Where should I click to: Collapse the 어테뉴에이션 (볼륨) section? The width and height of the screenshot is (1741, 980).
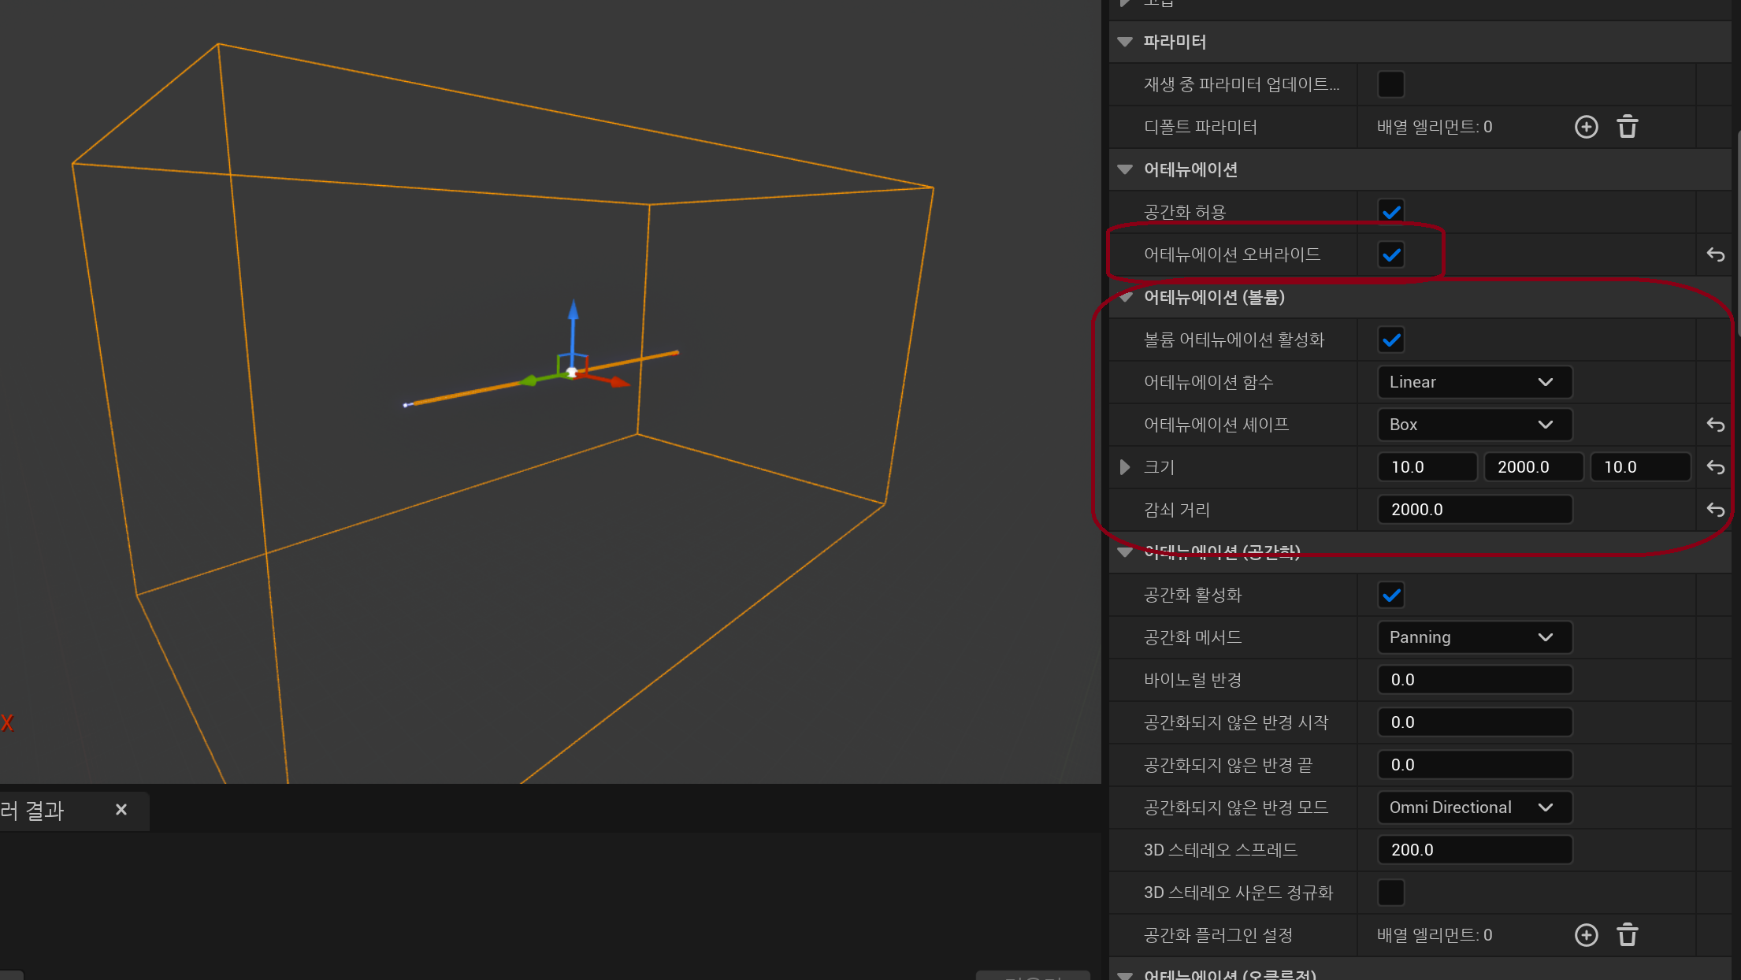[1125, 297]
